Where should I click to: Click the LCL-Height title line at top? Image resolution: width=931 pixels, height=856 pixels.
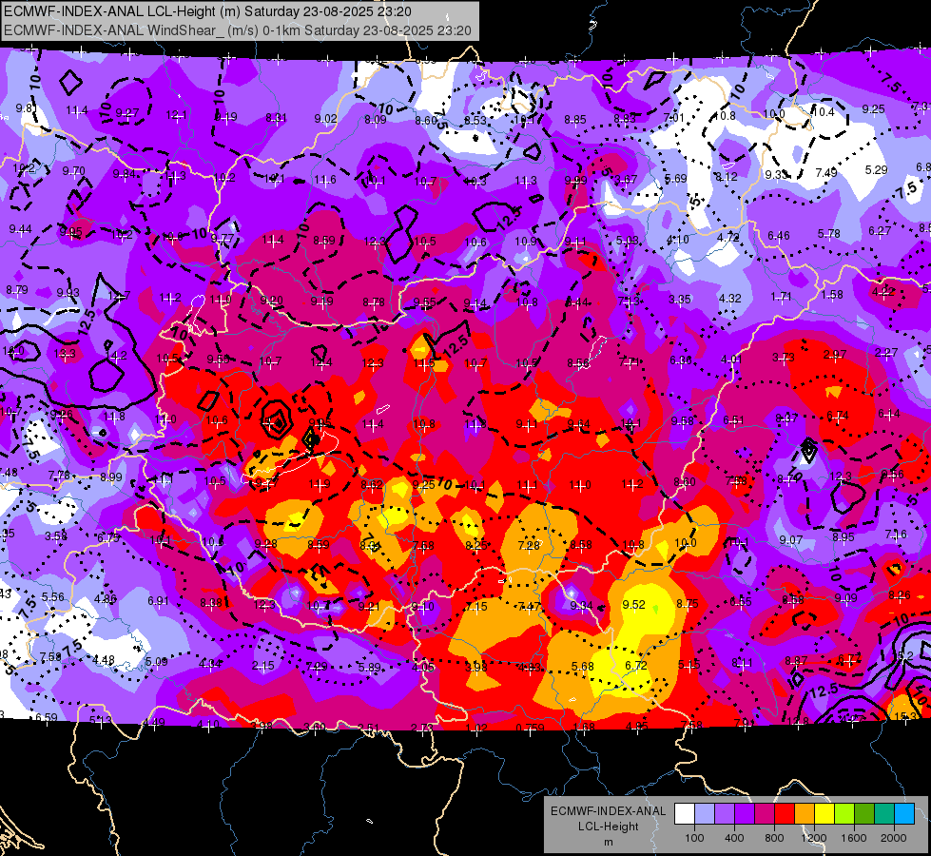click(207, 11)
